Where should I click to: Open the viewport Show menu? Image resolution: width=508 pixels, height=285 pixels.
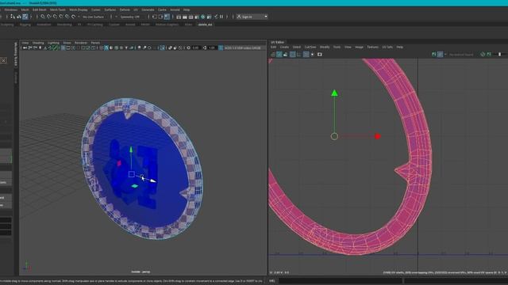(x=67, y=43)
